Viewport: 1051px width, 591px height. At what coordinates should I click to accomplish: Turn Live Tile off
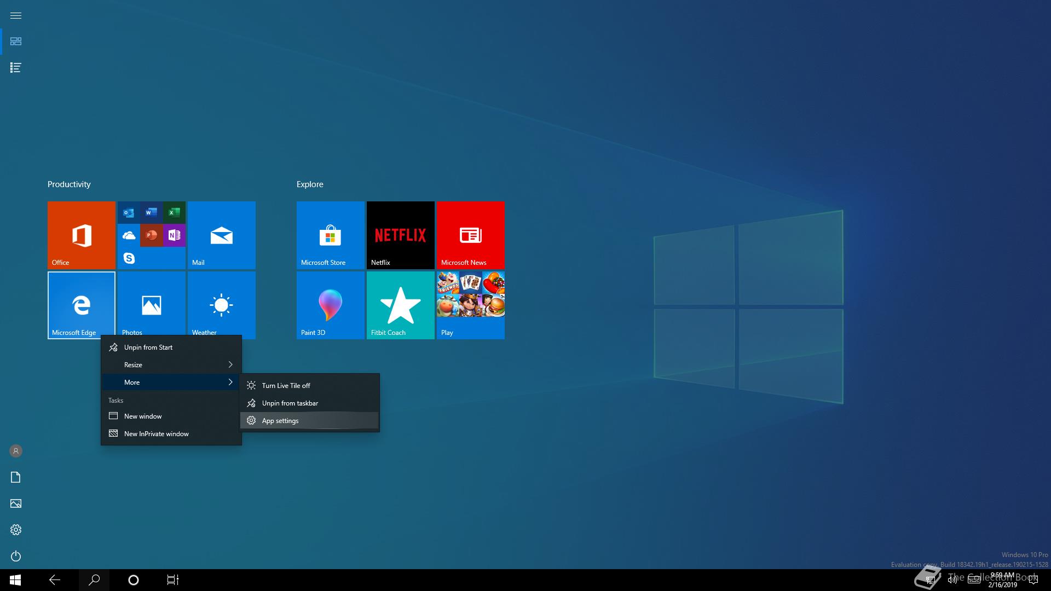click(309, 386)
